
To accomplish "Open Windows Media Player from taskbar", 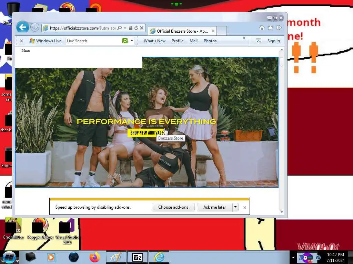I will [51, 257].
